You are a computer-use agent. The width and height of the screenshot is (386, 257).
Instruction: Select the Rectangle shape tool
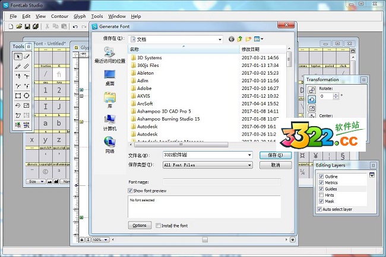(18, 96)
